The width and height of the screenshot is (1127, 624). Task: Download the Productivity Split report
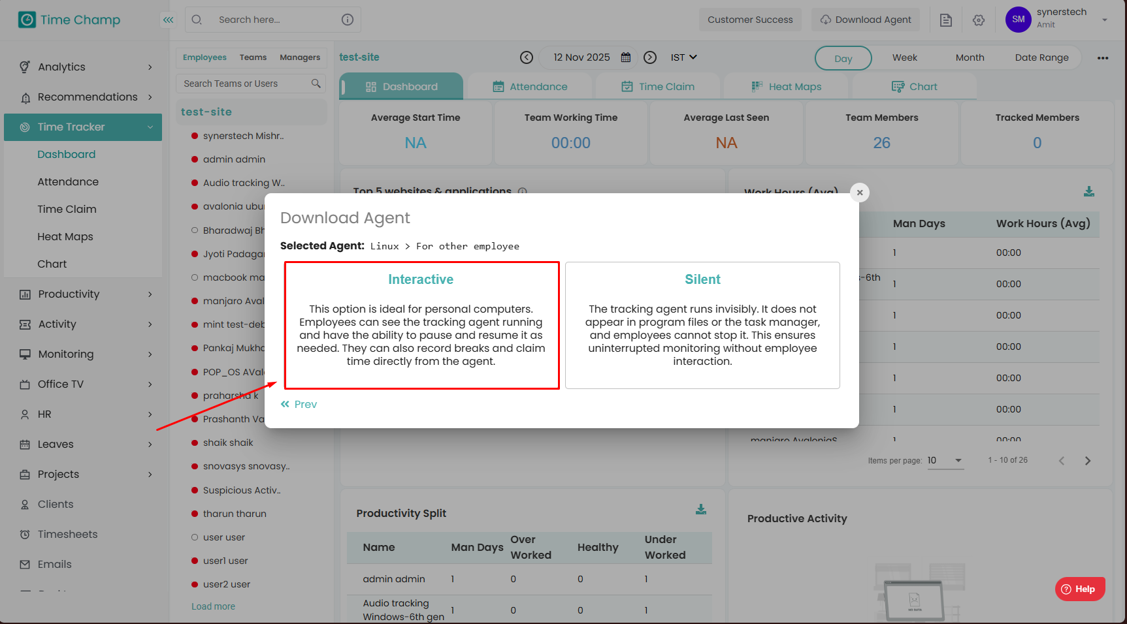coord(701,509)
